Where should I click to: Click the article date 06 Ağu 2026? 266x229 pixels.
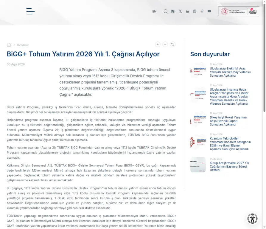[x=16, y=64]
